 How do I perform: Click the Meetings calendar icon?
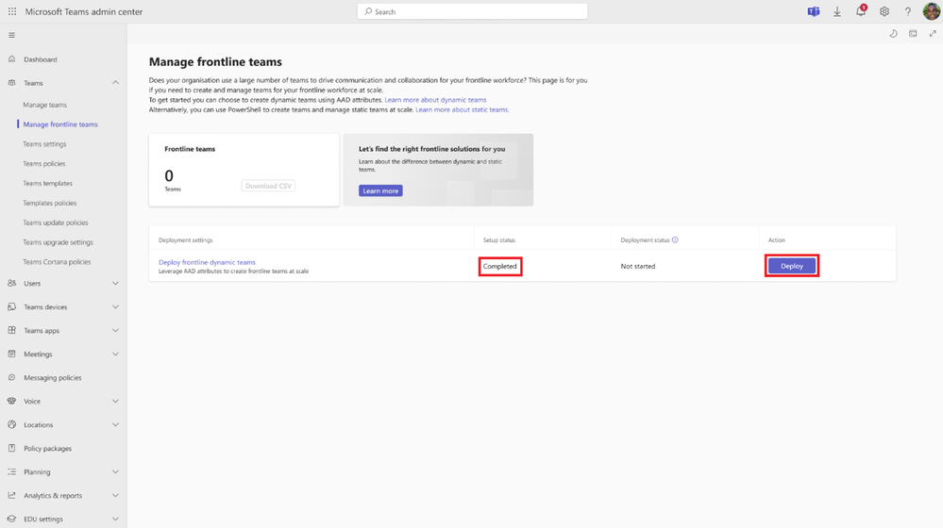click(x=11, y=354)
